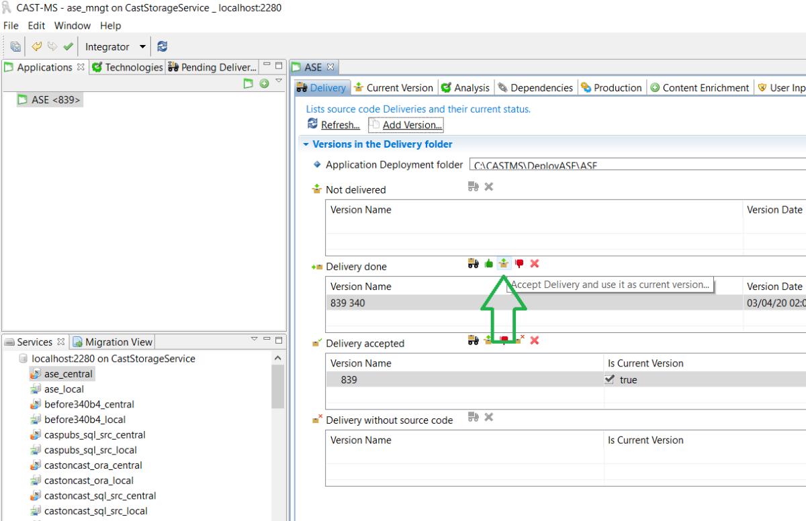This screenshot has width=806, height=521.
Task: Click Accept Delivery and use as current version icon
Action: 504,264
